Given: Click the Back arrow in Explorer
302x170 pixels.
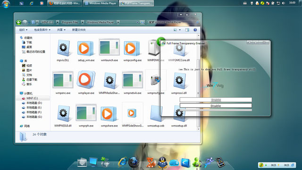Looking at the screenshot, I should coord(18,23).
